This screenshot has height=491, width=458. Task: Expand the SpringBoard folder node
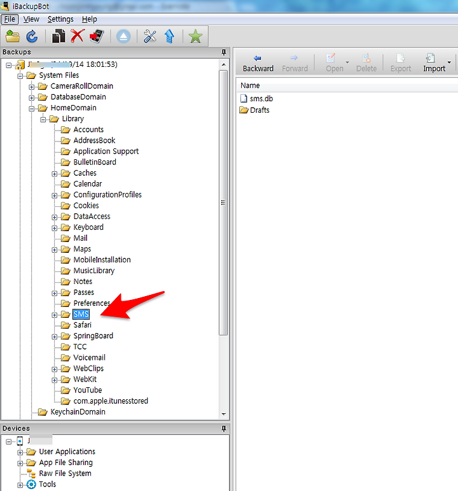click(x=55, y=337)
